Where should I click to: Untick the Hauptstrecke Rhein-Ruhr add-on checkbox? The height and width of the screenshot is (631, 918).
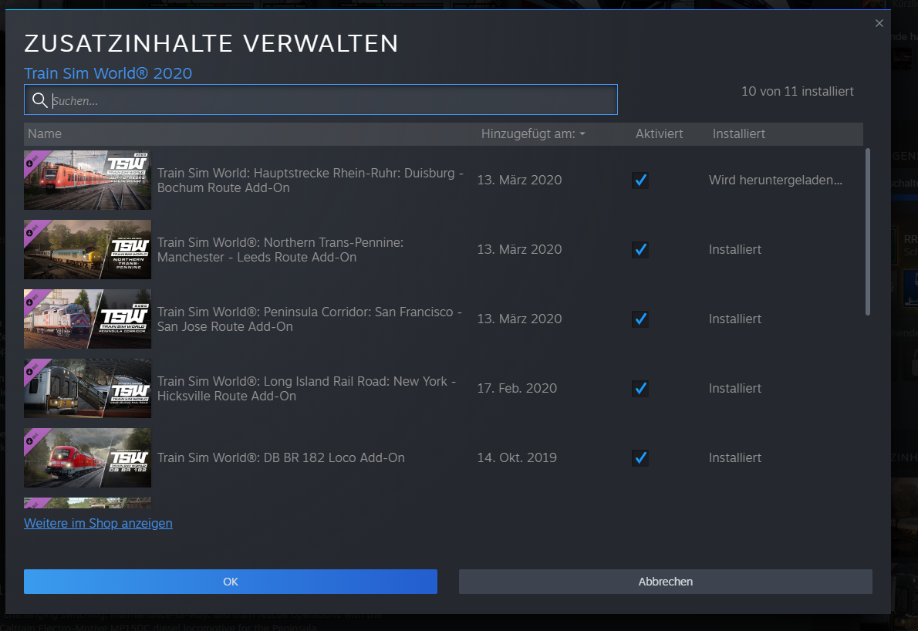(640, 181)
